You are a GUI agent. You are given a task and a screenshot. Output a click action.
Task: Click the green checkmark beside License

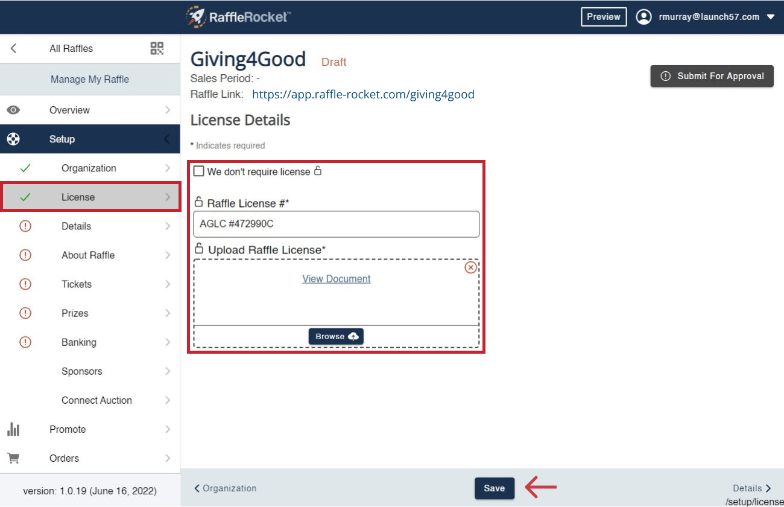click(25, 197)
